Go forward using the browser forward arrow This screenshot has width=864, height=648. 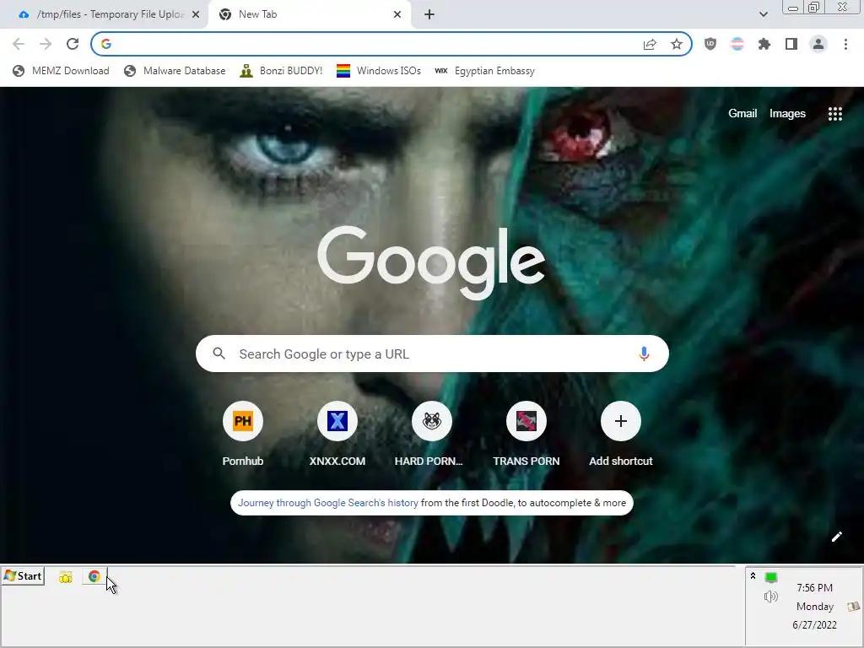(x=46, y=44)
